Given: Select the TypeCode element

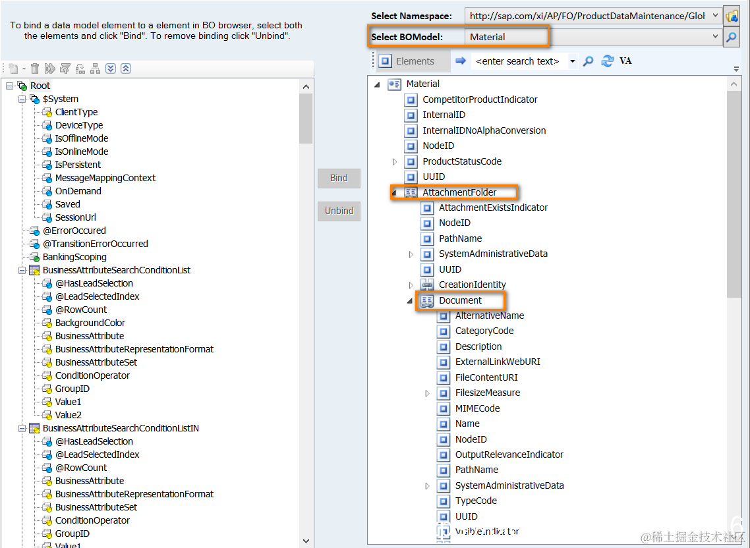Looking at the screenshot, I should pyautogui.click(x=476, y=501).
